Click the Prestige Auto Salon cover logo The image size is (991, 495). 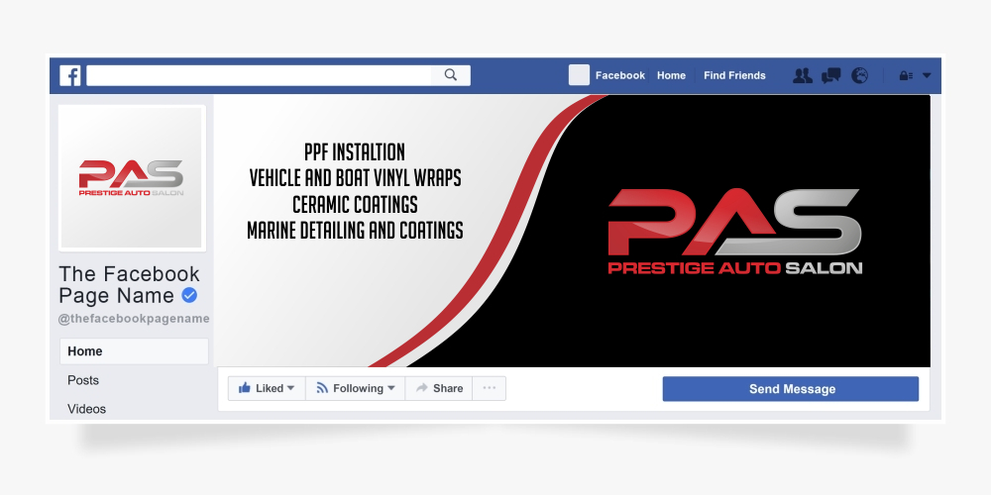coord(734,231)
